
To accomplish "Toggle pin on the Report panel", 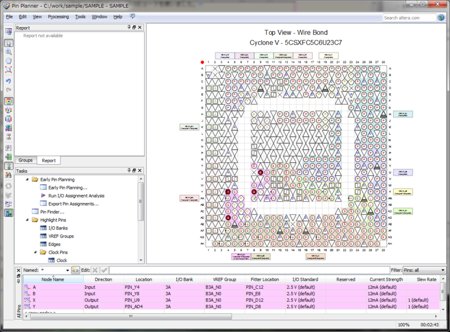I will tap(129, 27).
